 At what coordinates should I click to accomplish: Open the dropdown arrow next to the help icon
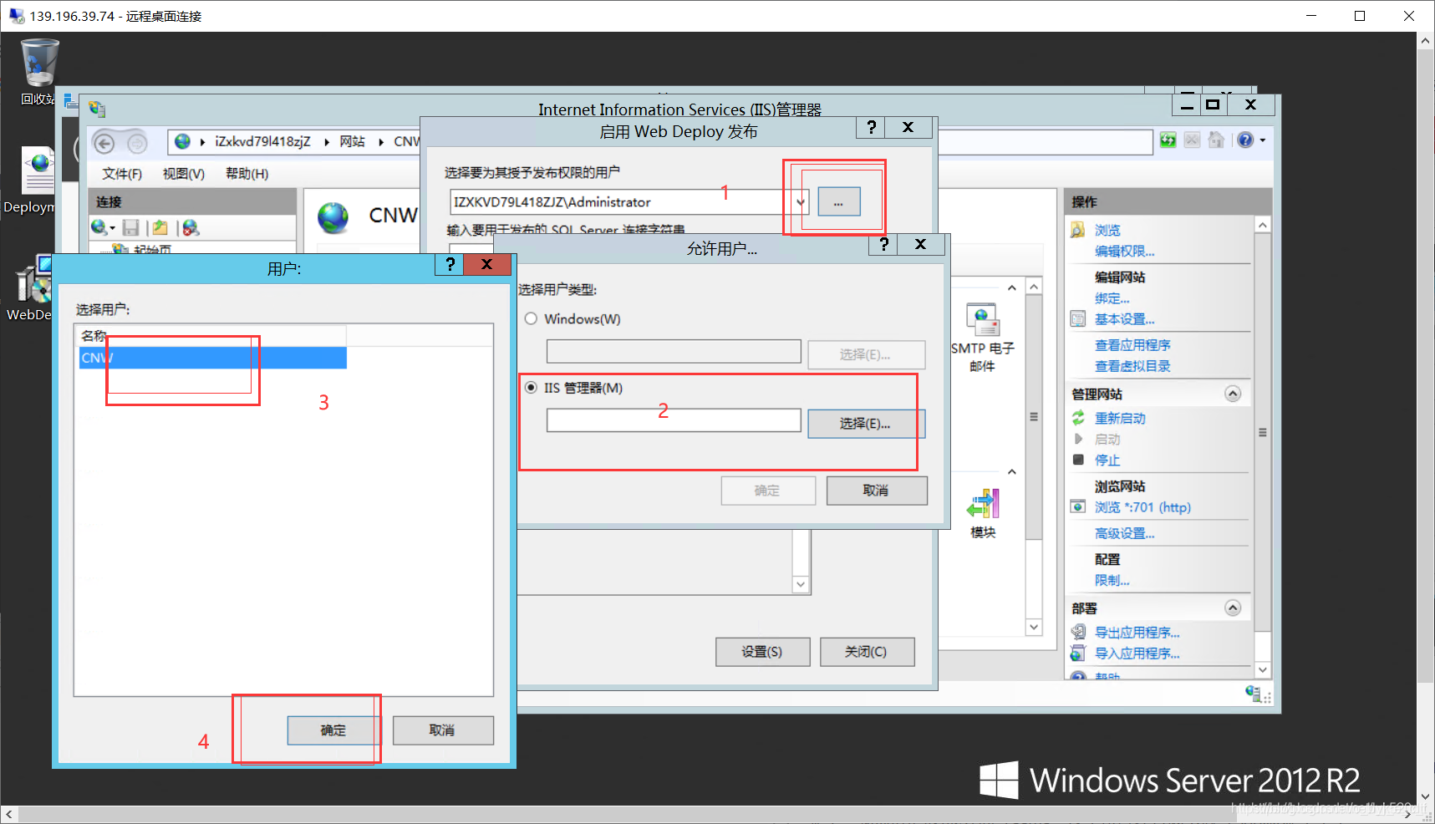pyautogui.click(x=1263, y=140)
